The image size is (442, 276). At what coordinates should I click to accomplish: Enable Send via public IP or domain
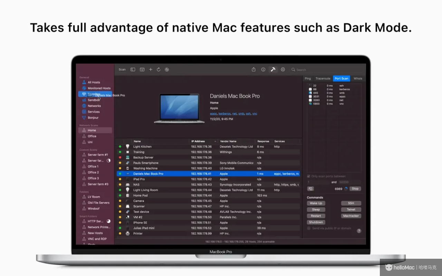coord(309,228)
